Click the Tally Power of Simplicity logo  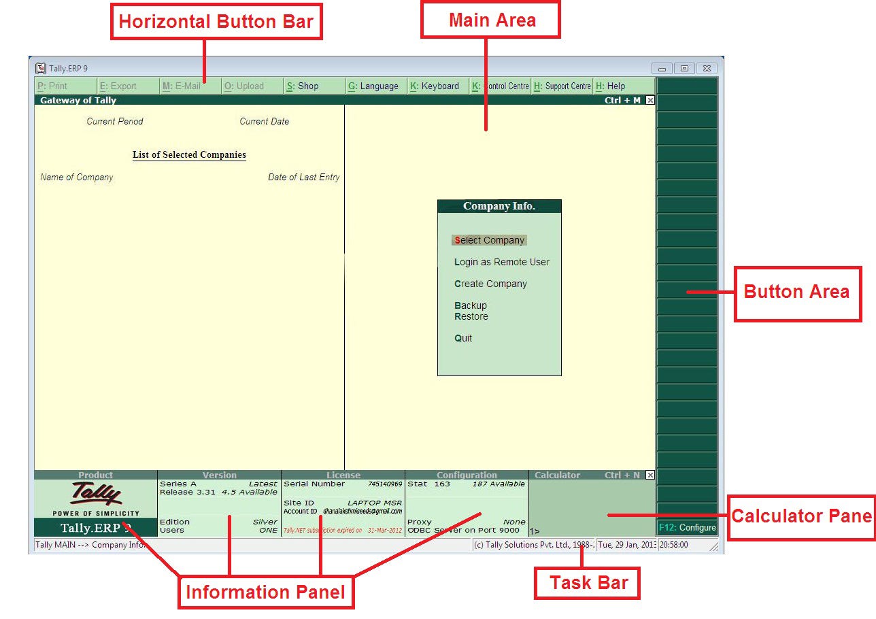[x=96, y=499]
